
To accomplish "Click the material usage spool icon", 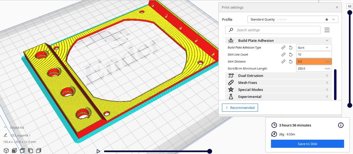I will [x=274, y=134].
